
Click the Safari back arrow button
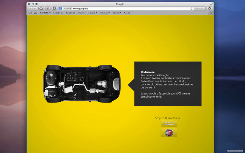point(30,8)
